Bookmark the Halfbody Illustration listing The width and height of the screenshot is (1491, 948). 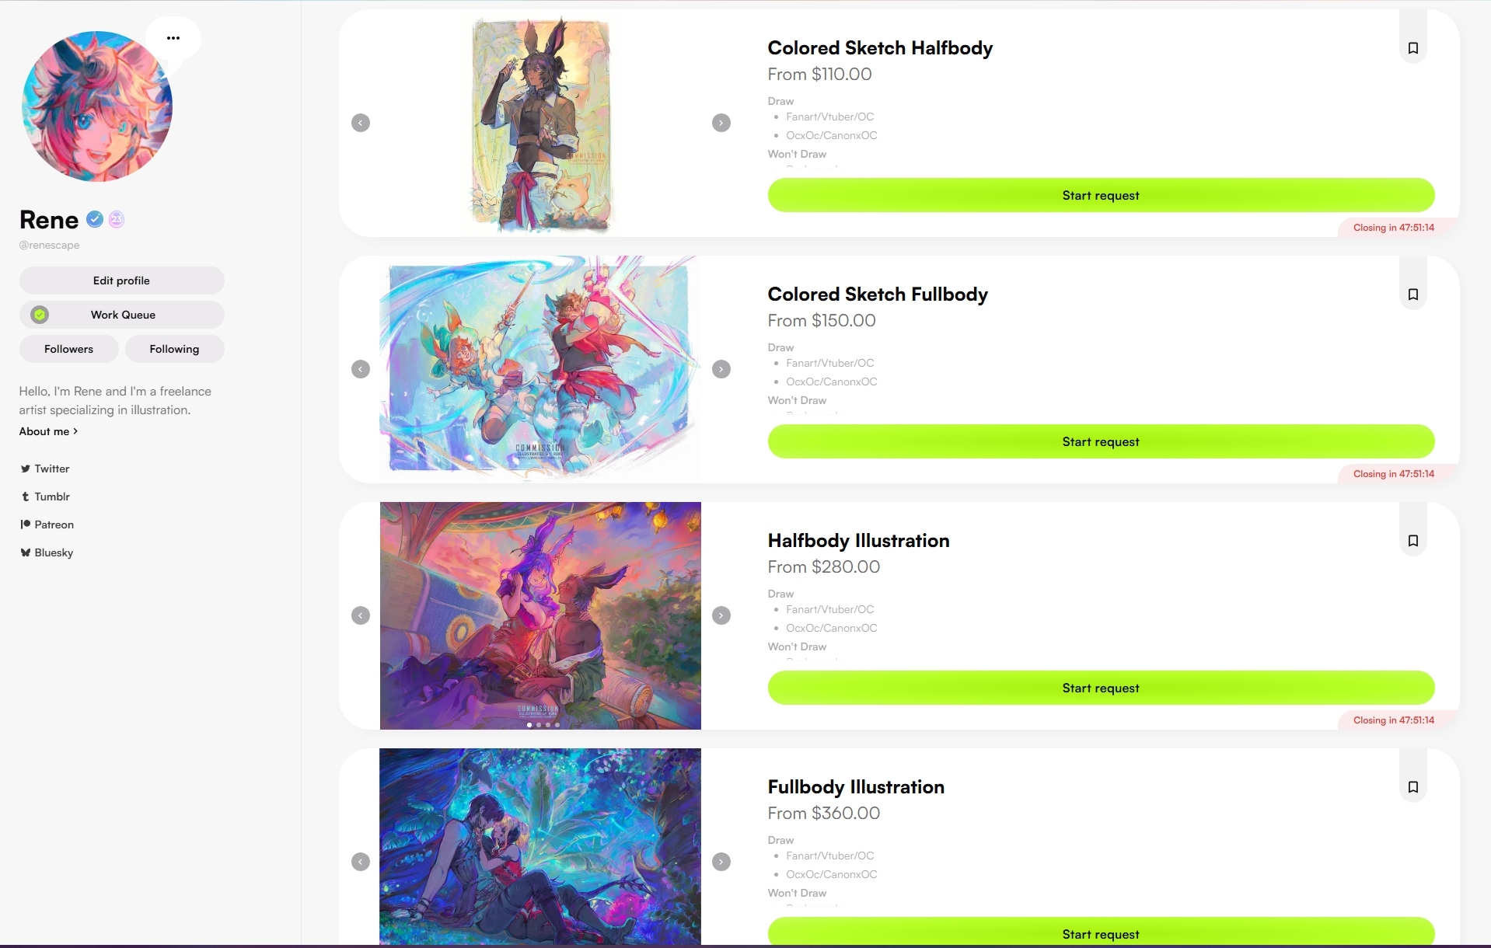coord(1412,541)
